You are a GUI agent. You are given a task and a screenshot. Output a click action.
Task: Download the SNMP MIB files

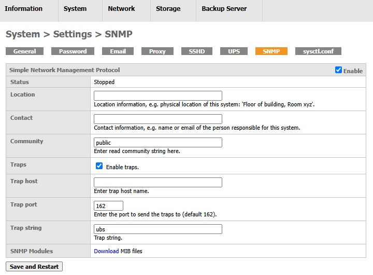tap(106, 251)
